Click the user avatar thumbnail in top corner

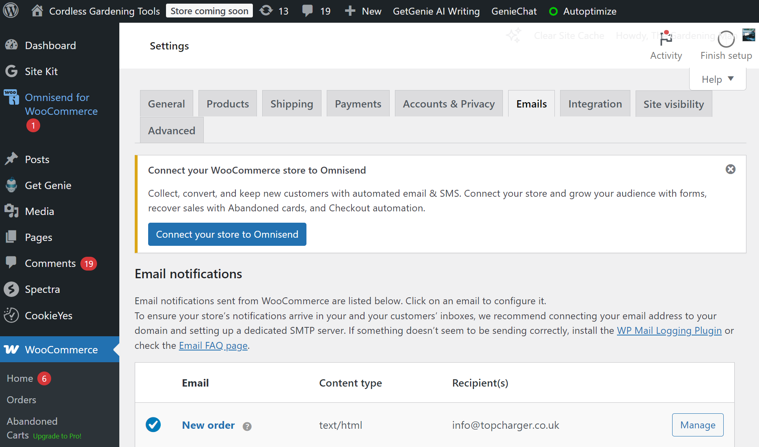(x=749, y=35)
